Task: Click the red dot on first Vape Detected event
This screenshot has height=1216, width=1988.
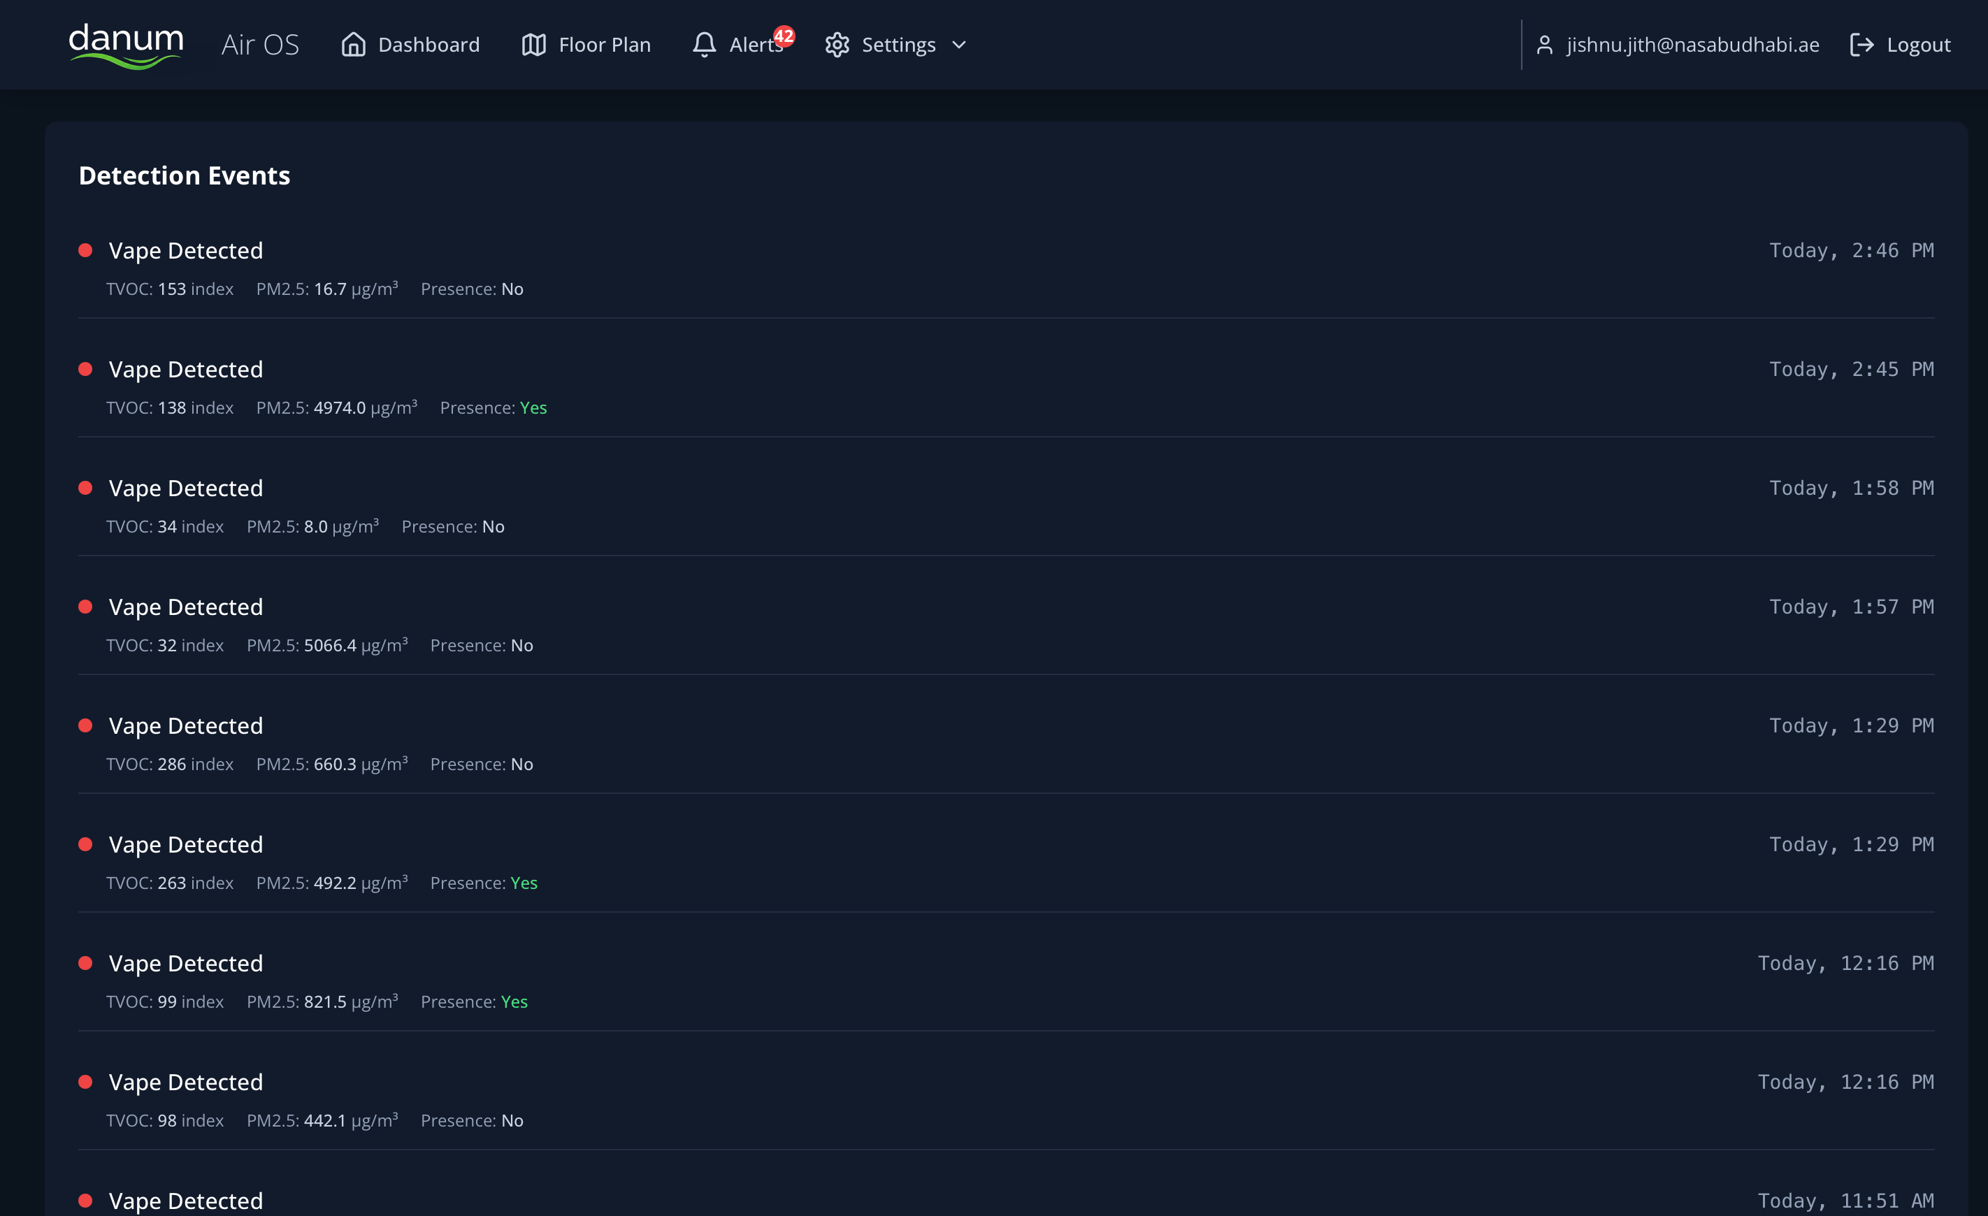Action: click(x=85, y=251)
